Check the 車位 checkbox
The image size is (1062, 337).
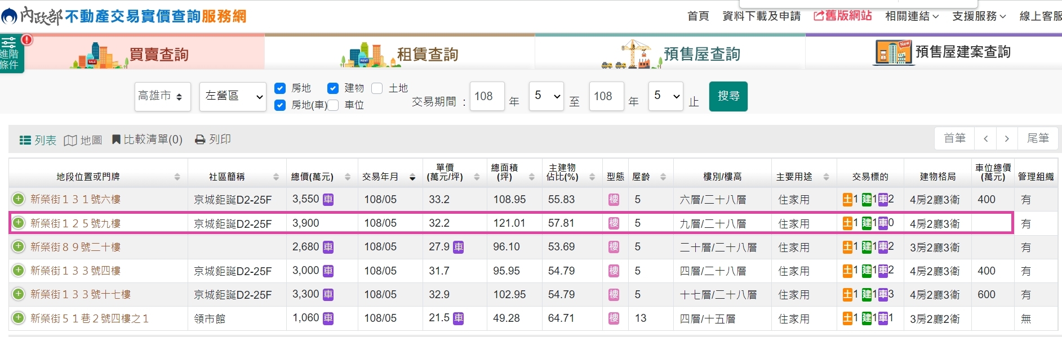tap(333, 105)
